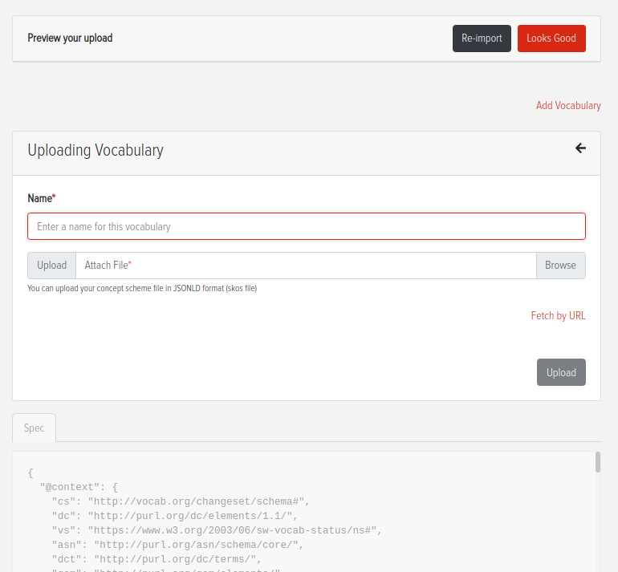Select the Spec tab
Screen dimensions: 618x572
34,428
